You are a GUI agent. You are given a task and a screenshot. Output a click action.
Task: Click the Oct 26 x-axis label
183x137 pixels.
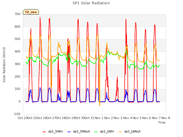tap(42, 118)
